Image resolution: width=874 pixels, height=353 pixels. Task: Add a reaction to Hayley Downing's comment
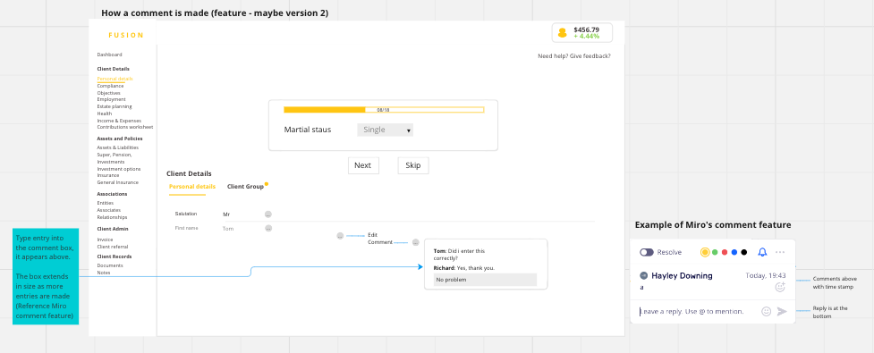(x=780, y=287)
